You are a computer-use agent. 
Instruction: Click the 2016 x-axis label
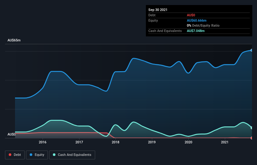(x=43, y=142)
